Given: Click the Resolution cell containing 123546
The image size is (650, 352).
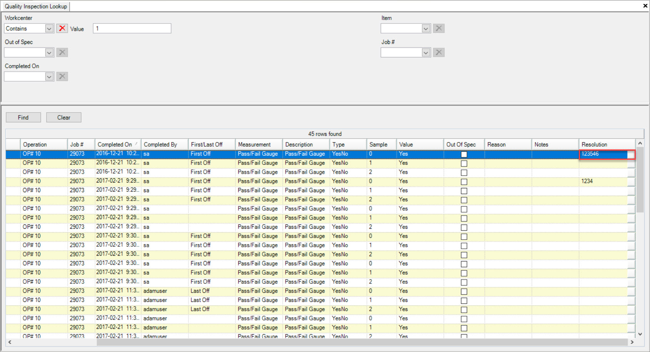Looking at the screenshot, I should (x=607, y=154).
